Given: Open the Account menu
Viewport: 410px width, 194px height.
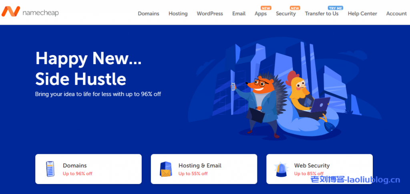Looking at the screenshot, I should click(x=396, y=14).
